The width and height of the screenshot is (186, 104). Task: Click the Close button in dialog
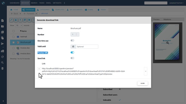click(x=142, y=83)
